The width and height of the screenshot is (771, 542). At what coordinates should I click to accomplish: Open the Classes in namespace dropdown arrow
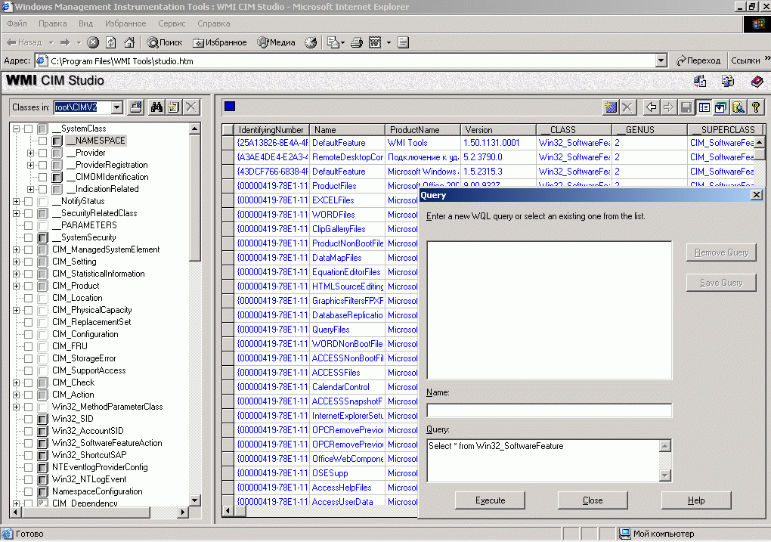[117, 107]
